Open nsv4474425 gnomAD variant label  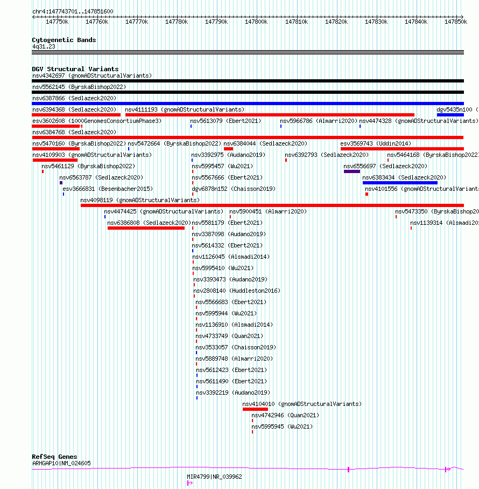[x=164, y=211]
